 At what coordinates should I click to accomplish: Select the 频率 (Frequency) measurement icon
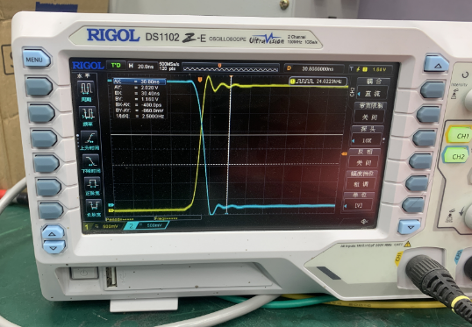88,116
